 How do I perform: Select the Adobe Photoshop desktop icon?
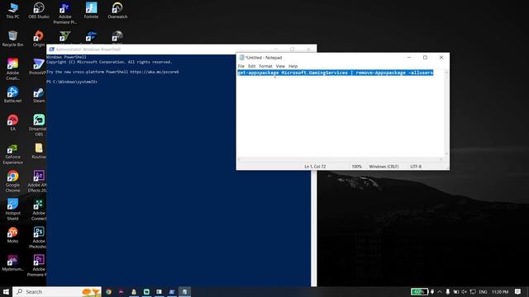[x=38, y=238]
